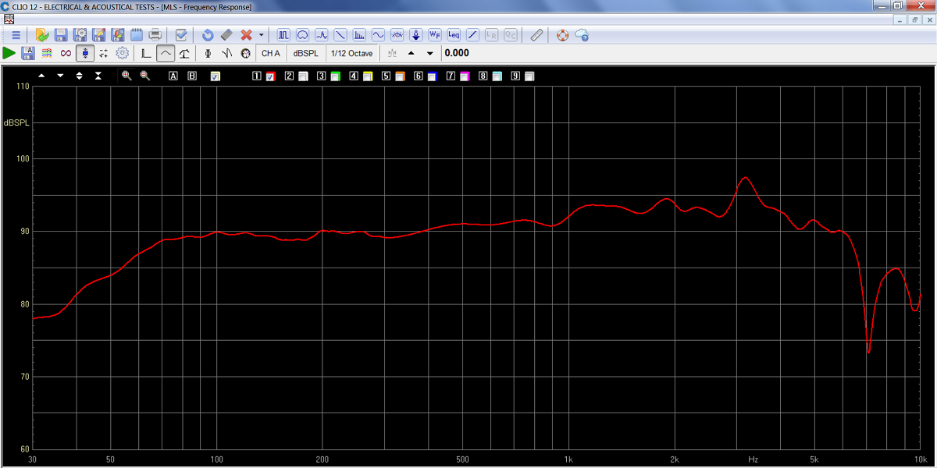Click the checkmark options icon in toolbar
Viewport: 937px width, 468px height.
[181, 35]
